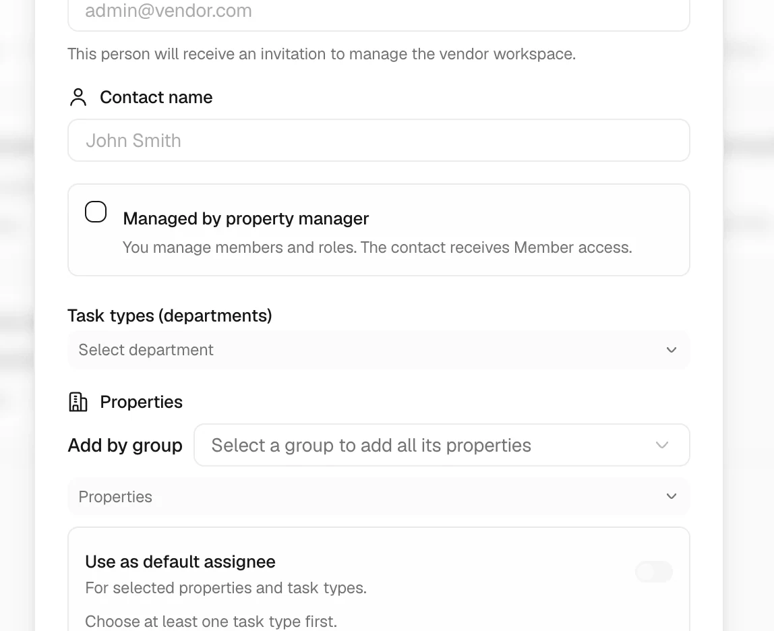
Task: Click the 'Add by group' label
Action: pos(125,445)
